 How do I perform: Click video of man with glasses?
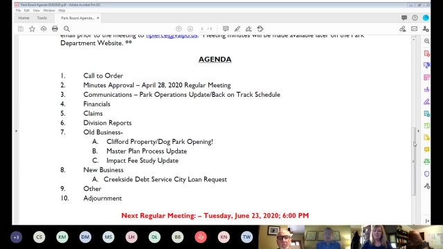(x=282, y=237)
